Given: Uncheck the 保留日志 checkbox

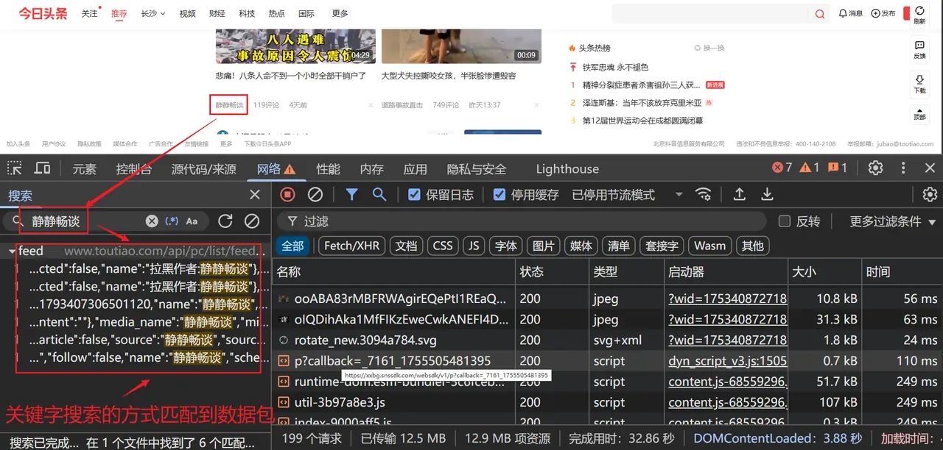Looking at the screenshot, I should 414,195.
